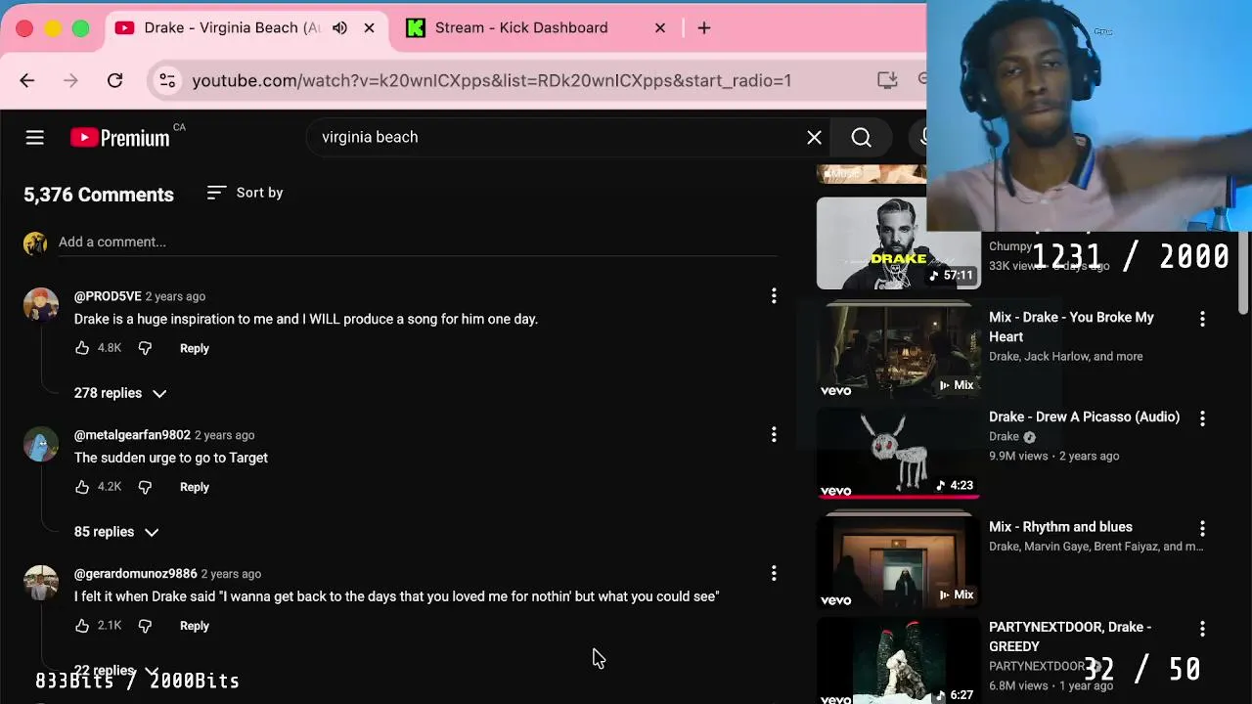This screenshot has height=704, width=1252.
Task: Open options menu on @PROD5VE comment
Action: point(774,295)
